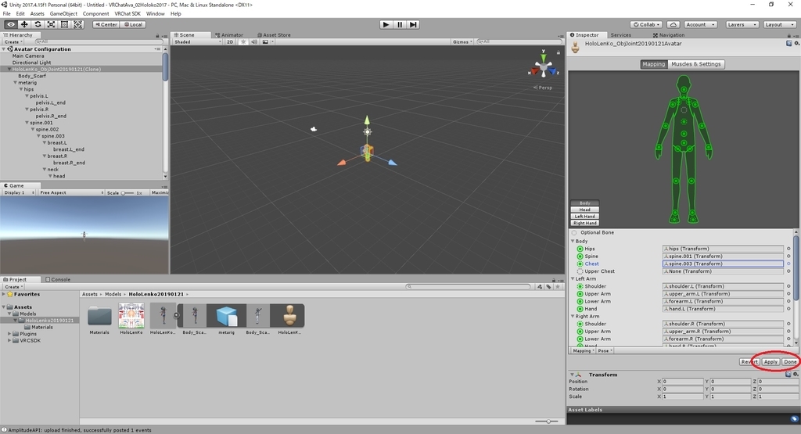Open the VRChat SDK menu
Screen dimensions: 801x434
click(128, 14)
